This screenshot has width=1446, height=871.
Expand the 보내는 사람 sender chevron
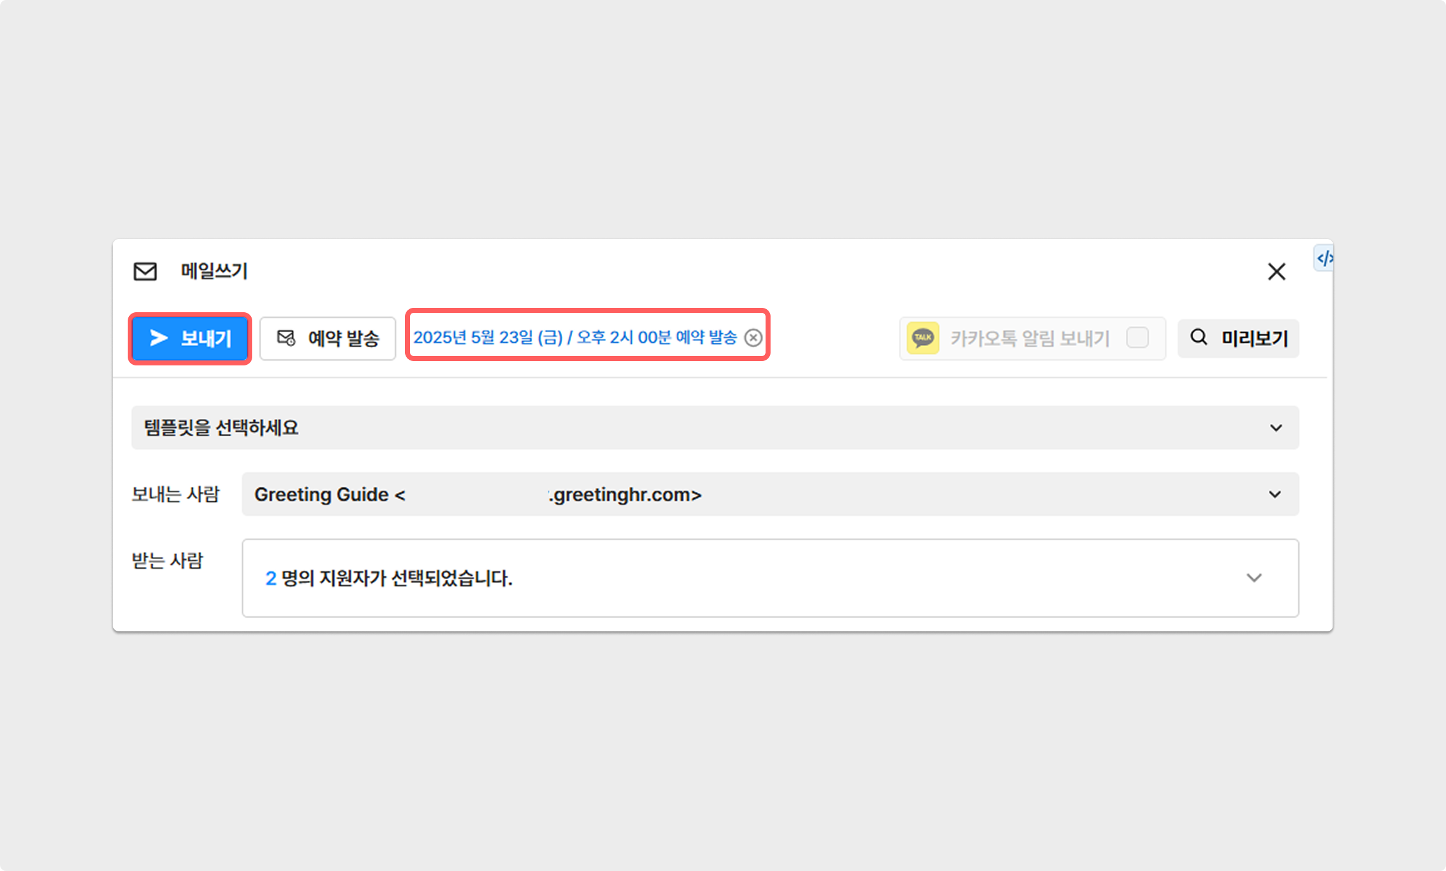pos(1275,494)
